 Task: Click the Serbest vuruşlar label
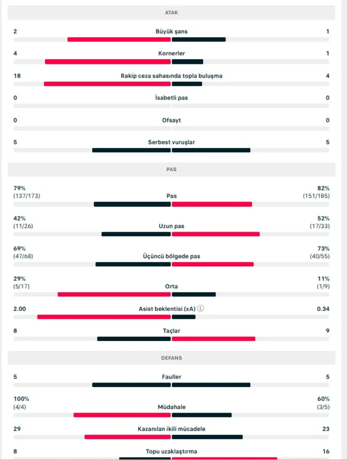pos(171,142)
